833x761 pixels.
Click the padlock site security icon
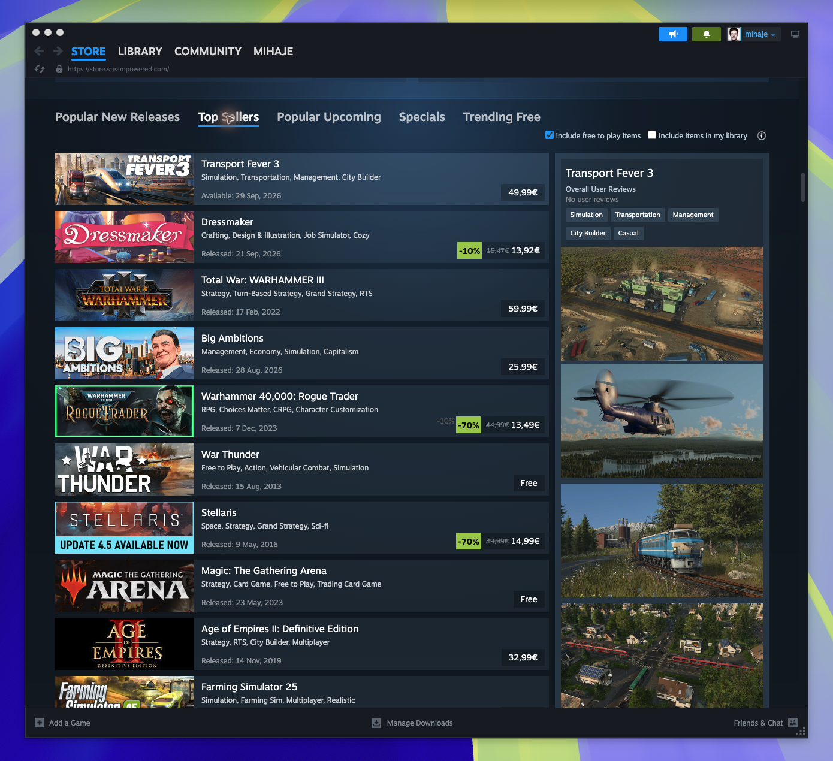pos(59,69)
